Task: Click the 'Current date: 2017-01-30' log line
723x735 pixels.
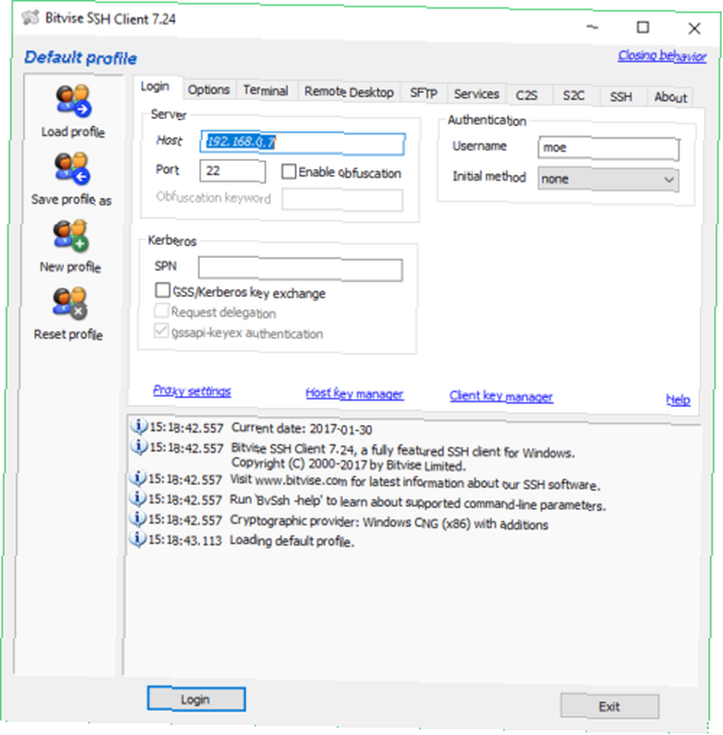Action: pyautogui.click(x=302, y=429)
